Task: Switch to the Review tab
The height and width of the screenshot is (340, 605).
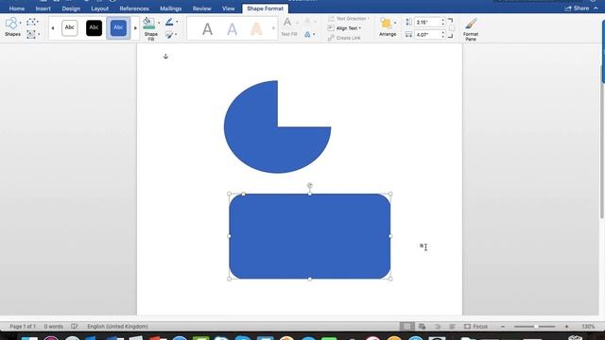Action: [201, 8]
